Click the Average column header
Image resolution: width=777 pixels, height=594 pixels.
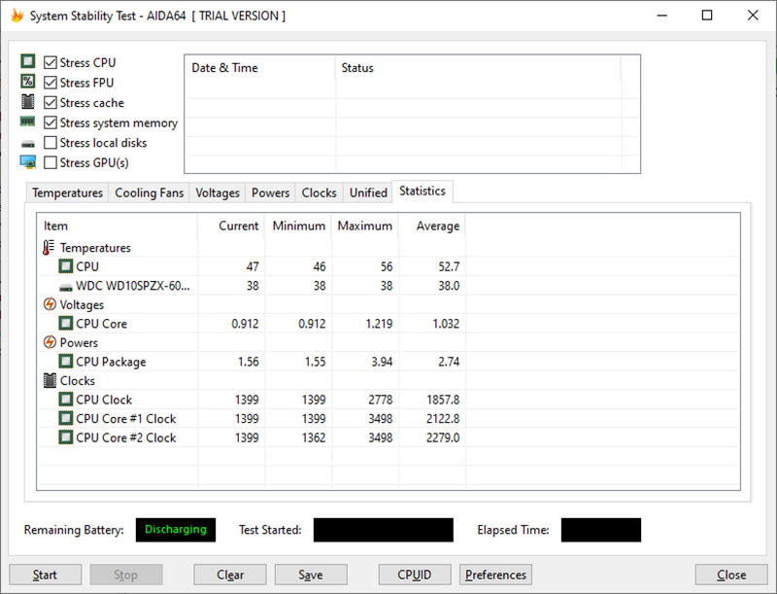pos(431,227)
